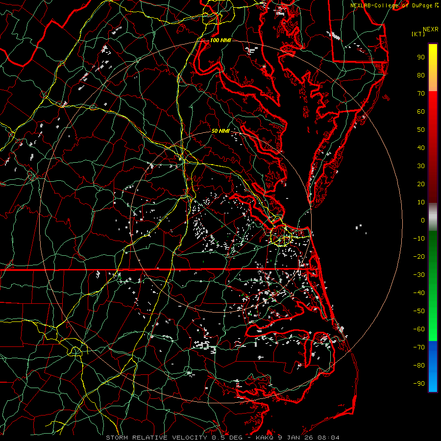The width and height of the screenshot is (441, 441).
Task: Click the light blue bottom segment of the color bar
Action: (433, 383)
